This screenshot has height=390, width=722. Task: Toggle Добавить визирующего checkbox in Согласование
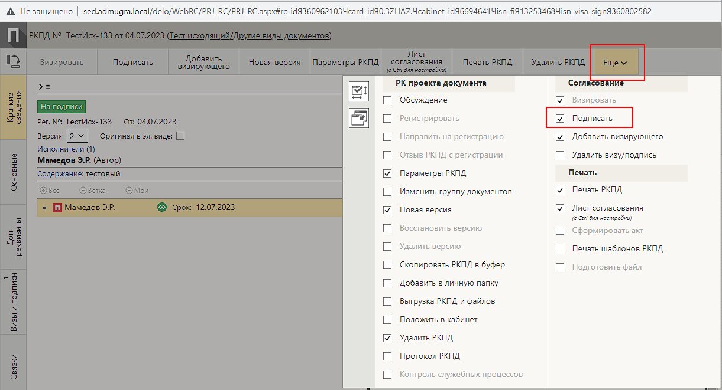click(560, 137)
